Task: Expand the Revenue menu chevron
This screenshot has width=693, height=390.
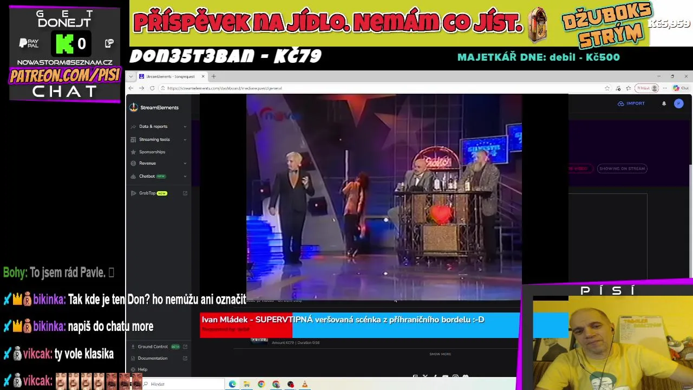Action: point(185,163)
